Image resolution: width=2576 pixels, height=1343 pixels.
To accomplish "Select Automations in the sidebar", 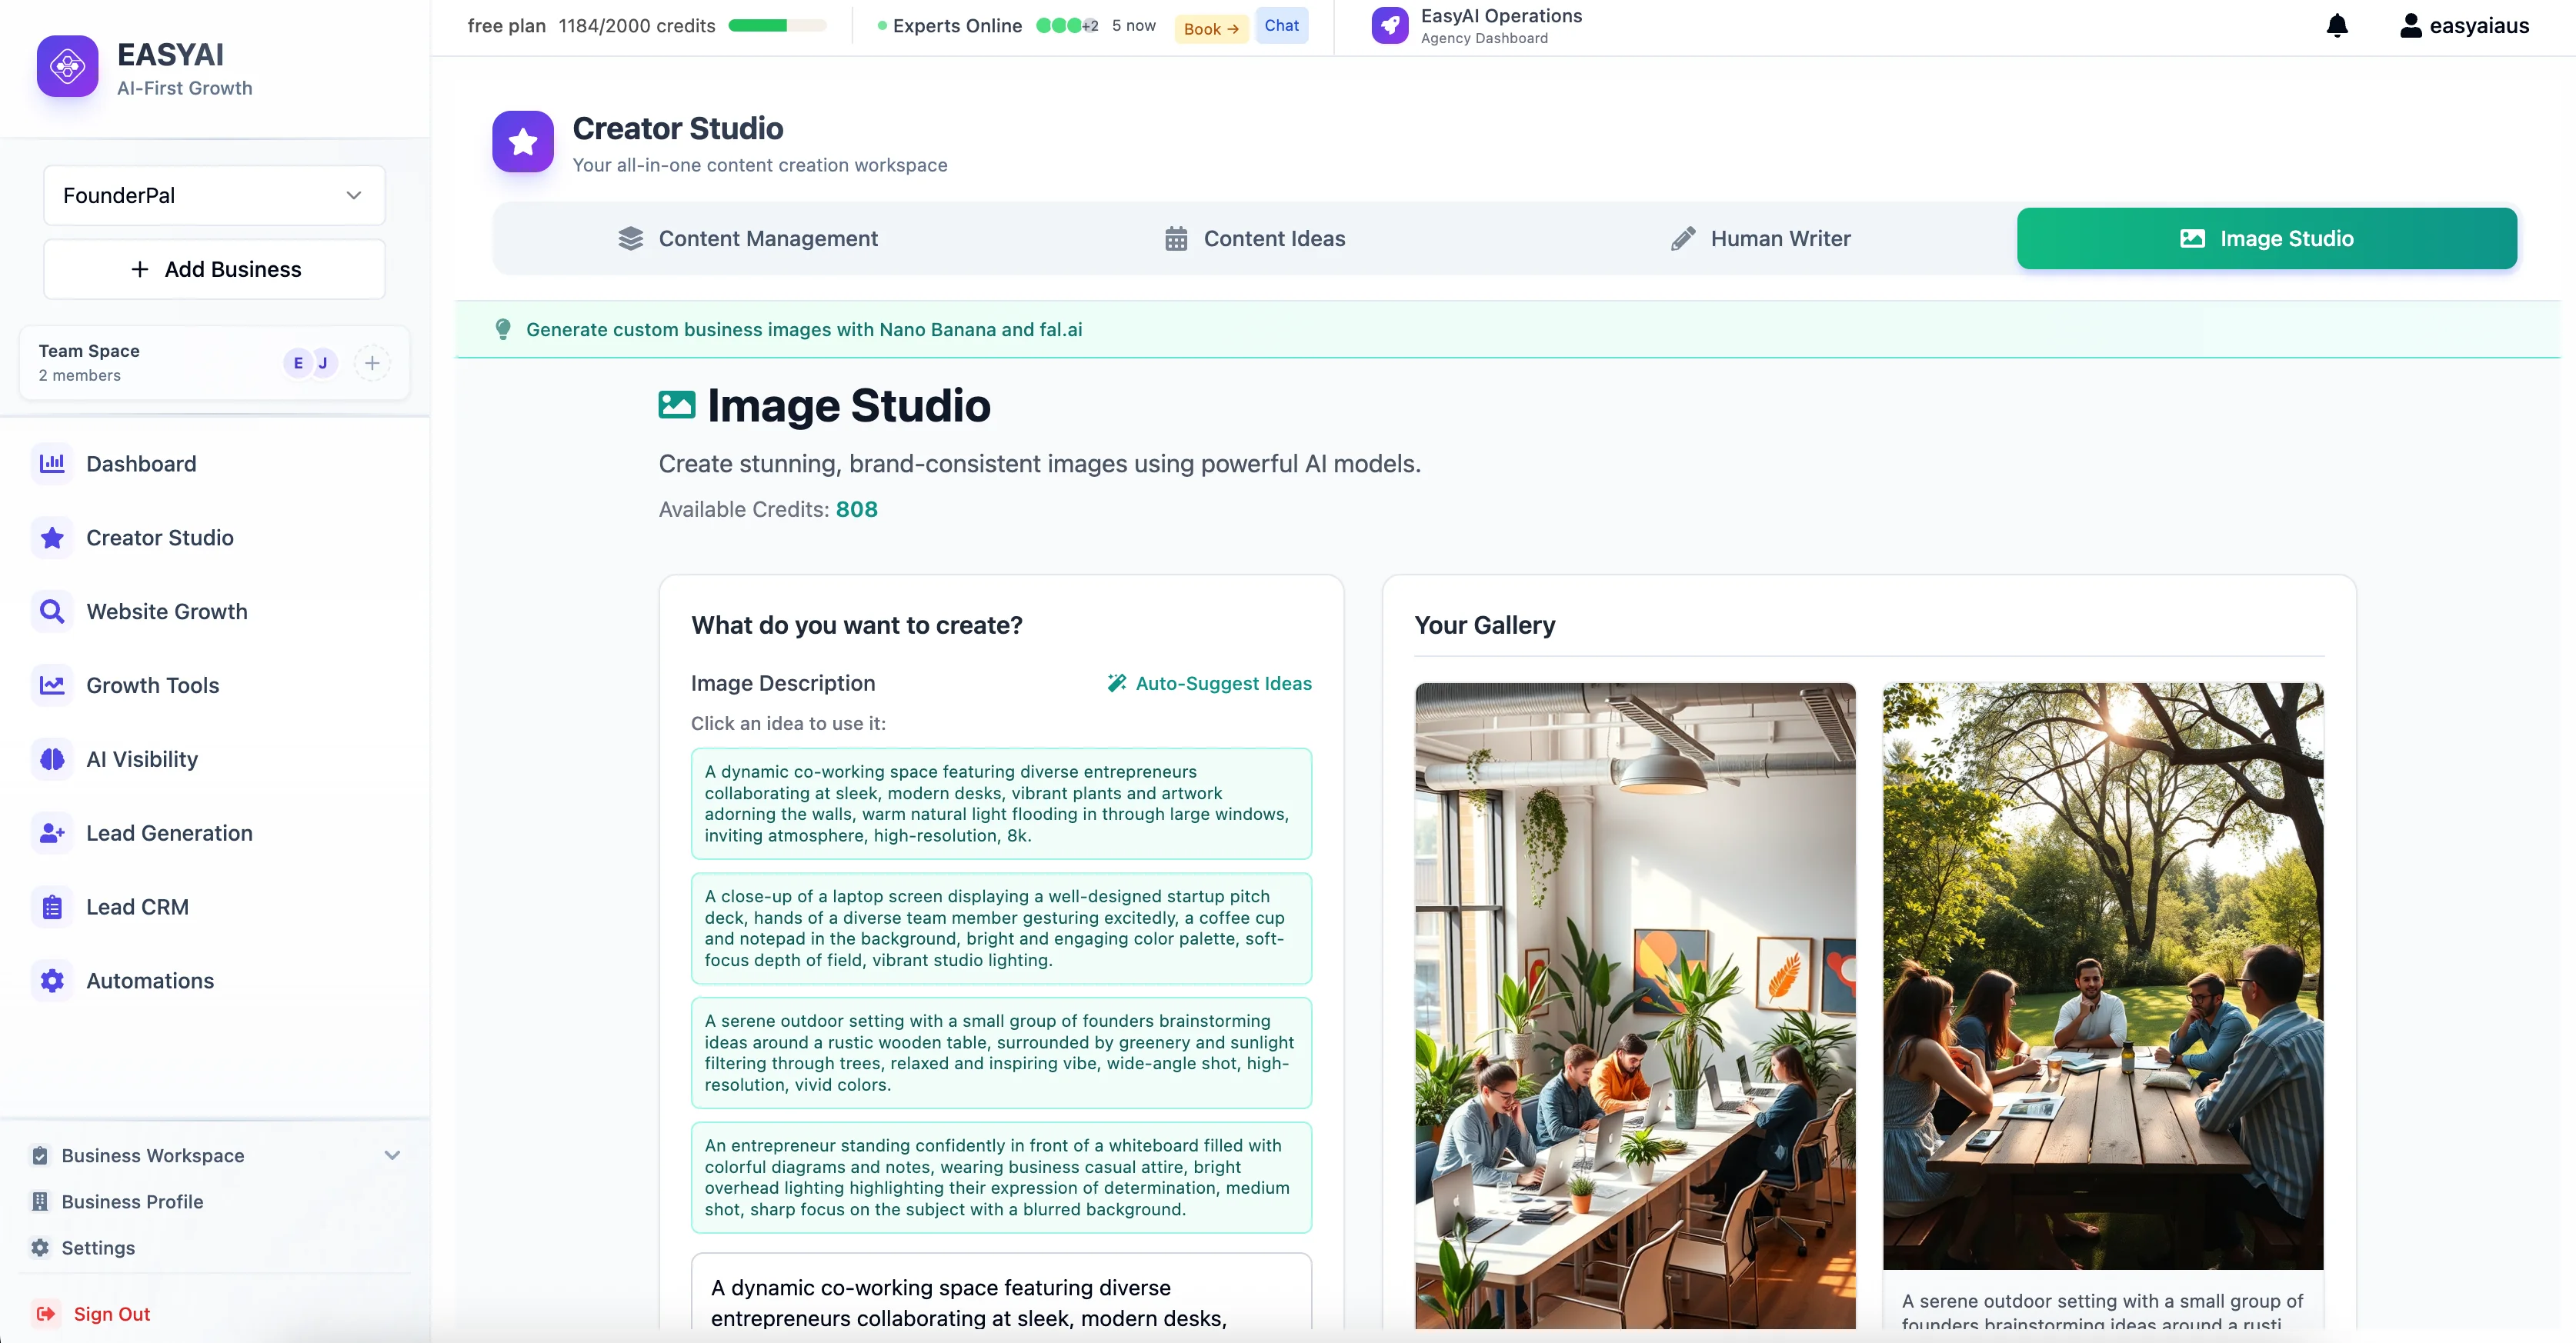I will click(x=149, y=980).
